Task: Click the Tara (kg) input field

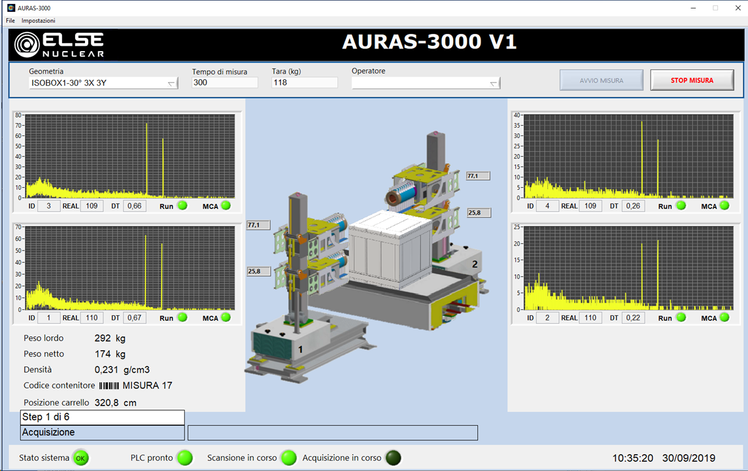Action: pyautogui.click(x=304, y=83)
